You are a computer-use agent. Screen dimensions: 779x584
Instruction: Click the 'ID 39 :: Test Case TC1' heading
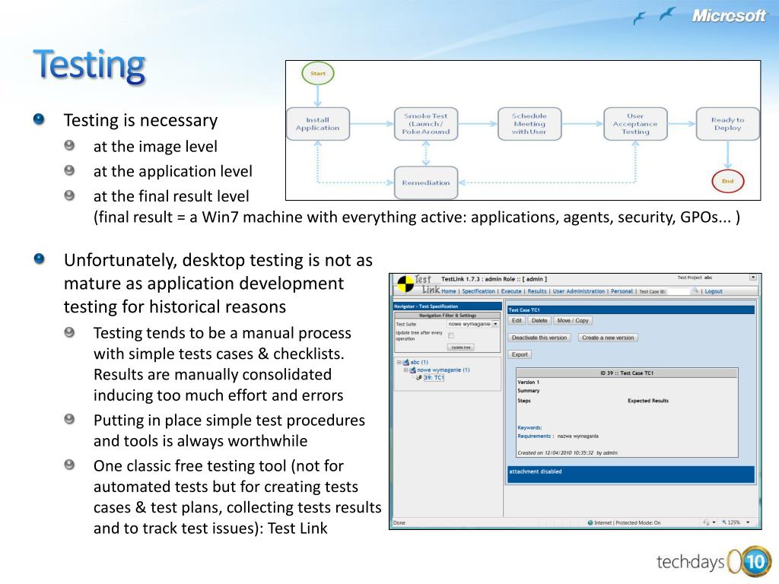click(627, 373)
